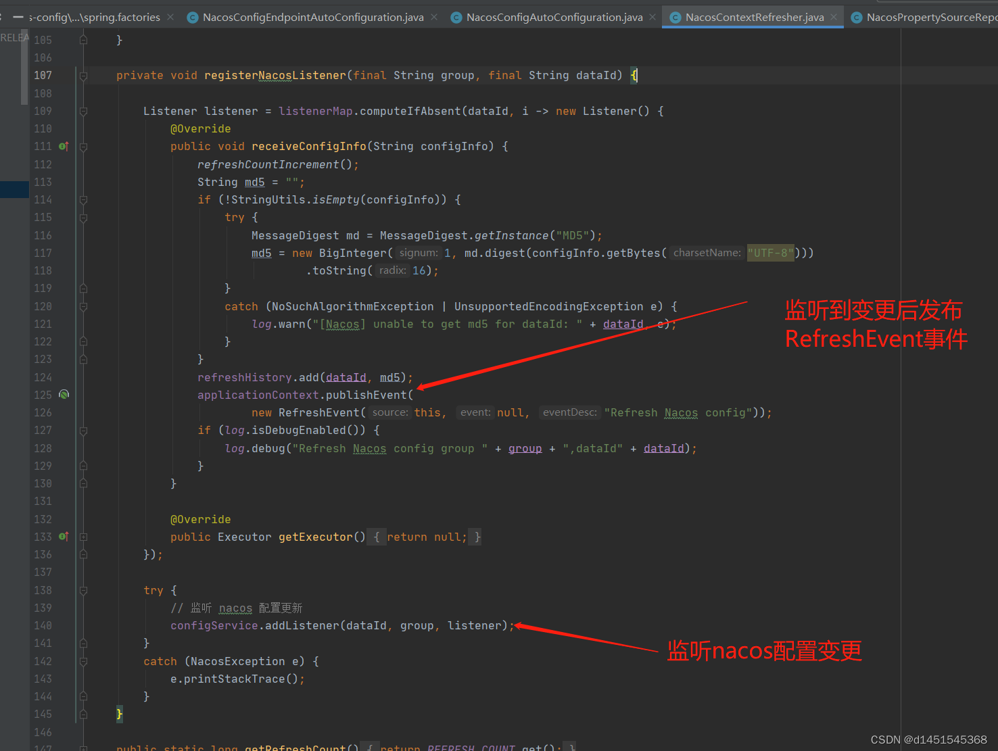Collapse the NacosException catch fold at line 142
The height and width of the screenshot is (751, 998).
pos(83,661)
